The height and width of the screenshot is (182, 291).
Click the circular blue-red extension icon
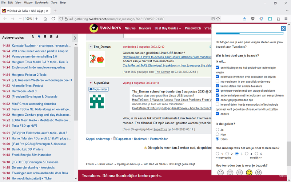(261, 19)
